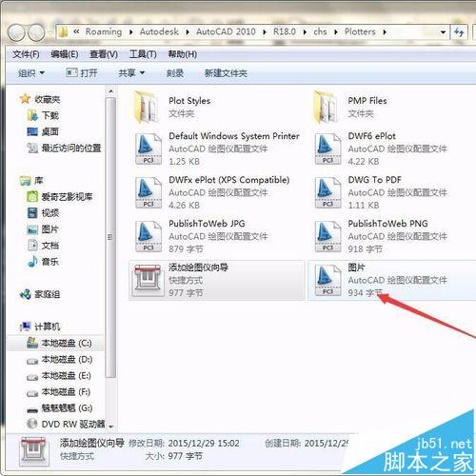The width and height of the screenshot is (476, 476).
Task: Select the Plot Styles folder
Action: coord(172,108)
